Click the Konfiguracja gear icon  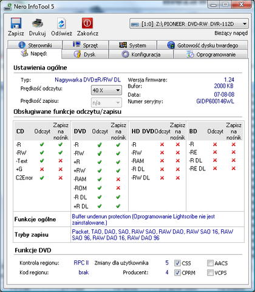(x=125, y=54)
